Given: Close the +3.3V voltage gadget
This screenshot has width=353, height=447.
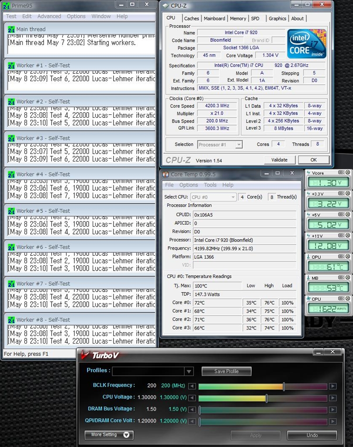Looking at the screenshot, I should [348, 193].
